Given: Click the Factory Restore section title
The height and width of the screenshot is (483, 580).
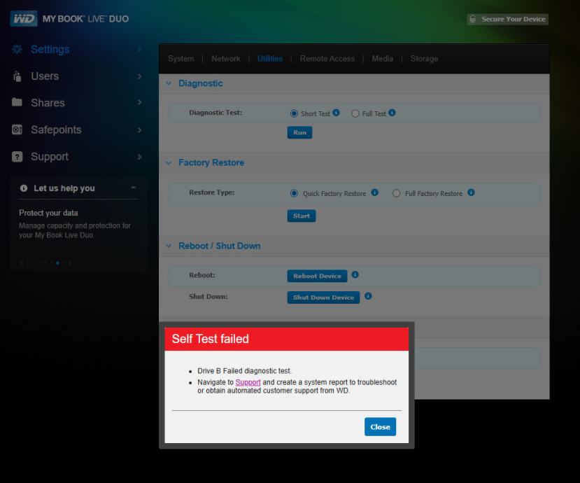Looking at the screenshot, I should (211, 162).
